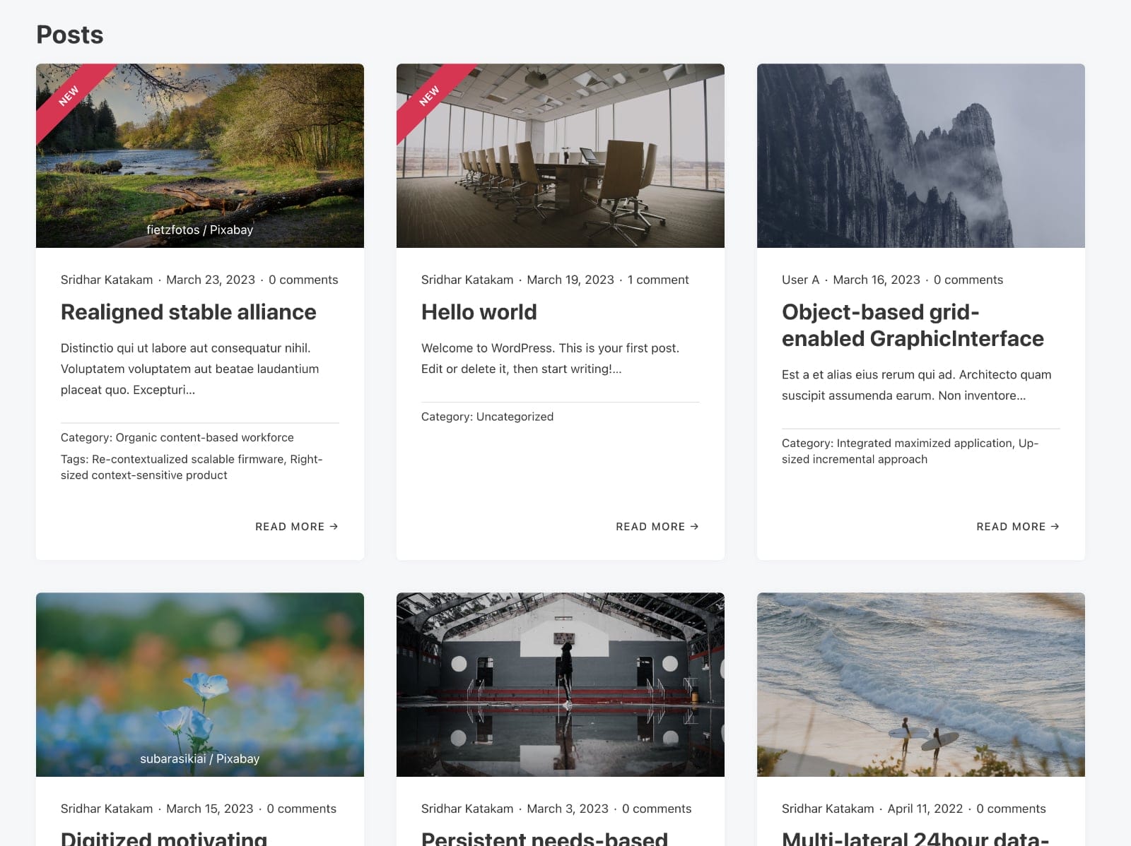Click the NEW ribbon on the river photo

pyautogui.click(x=69, y=97)
